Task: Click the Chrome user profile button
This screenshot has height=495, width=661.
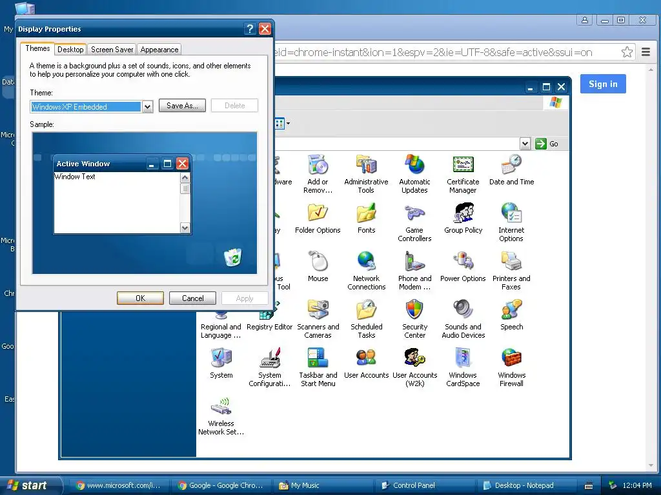Action: (585, 20)
